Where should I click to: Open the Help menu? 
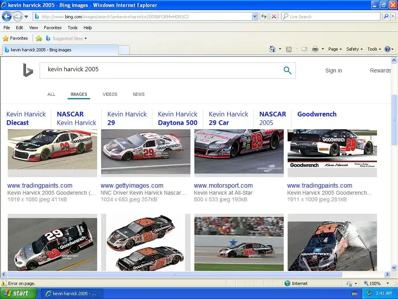pyautogui.click(x=87, y=28)
